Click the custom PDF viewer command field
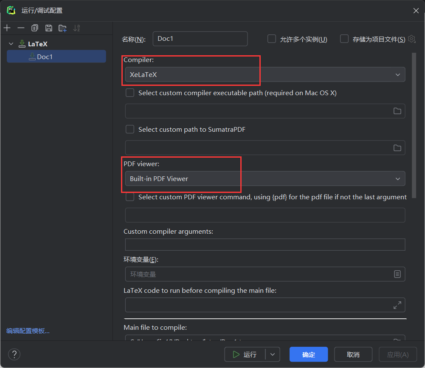425x368 pixels. 265,215
